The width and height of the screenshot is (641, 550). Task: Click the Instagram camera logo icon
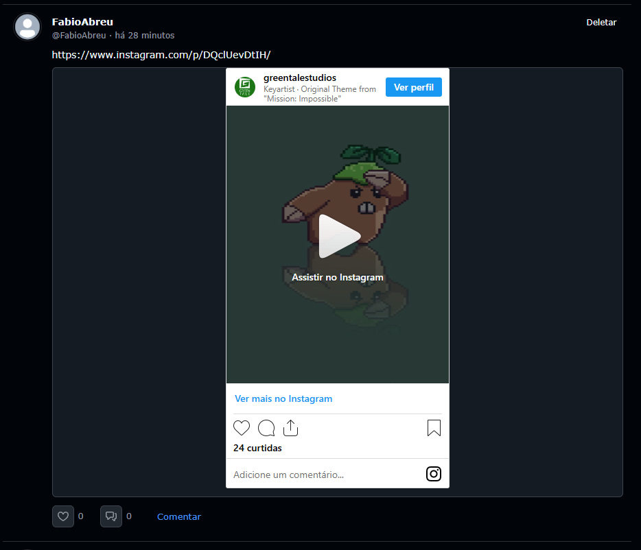433,473
